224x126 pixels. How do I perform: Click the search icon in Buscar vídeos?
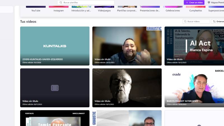point(185,21)
